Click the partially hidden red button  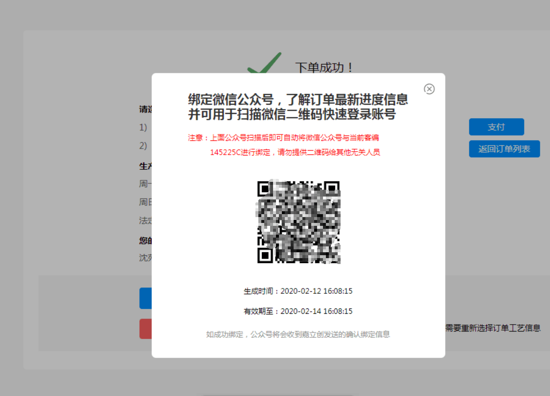(x=145, y=329)
